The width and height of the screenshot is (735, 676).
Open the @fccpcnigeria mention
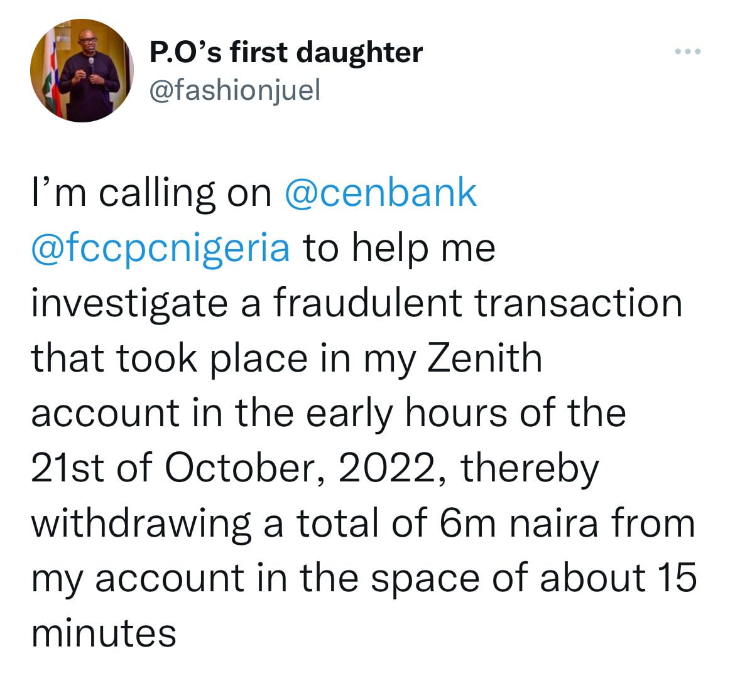pos(160,249)
